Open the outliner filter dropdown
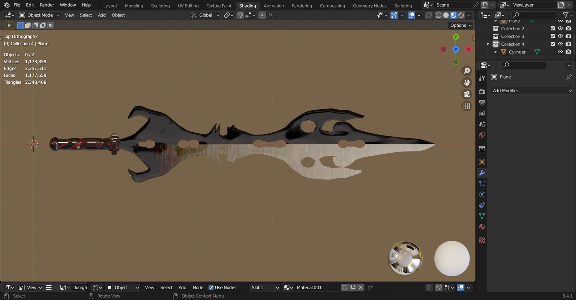Screen dimensions: 576x300 (567, 15)
